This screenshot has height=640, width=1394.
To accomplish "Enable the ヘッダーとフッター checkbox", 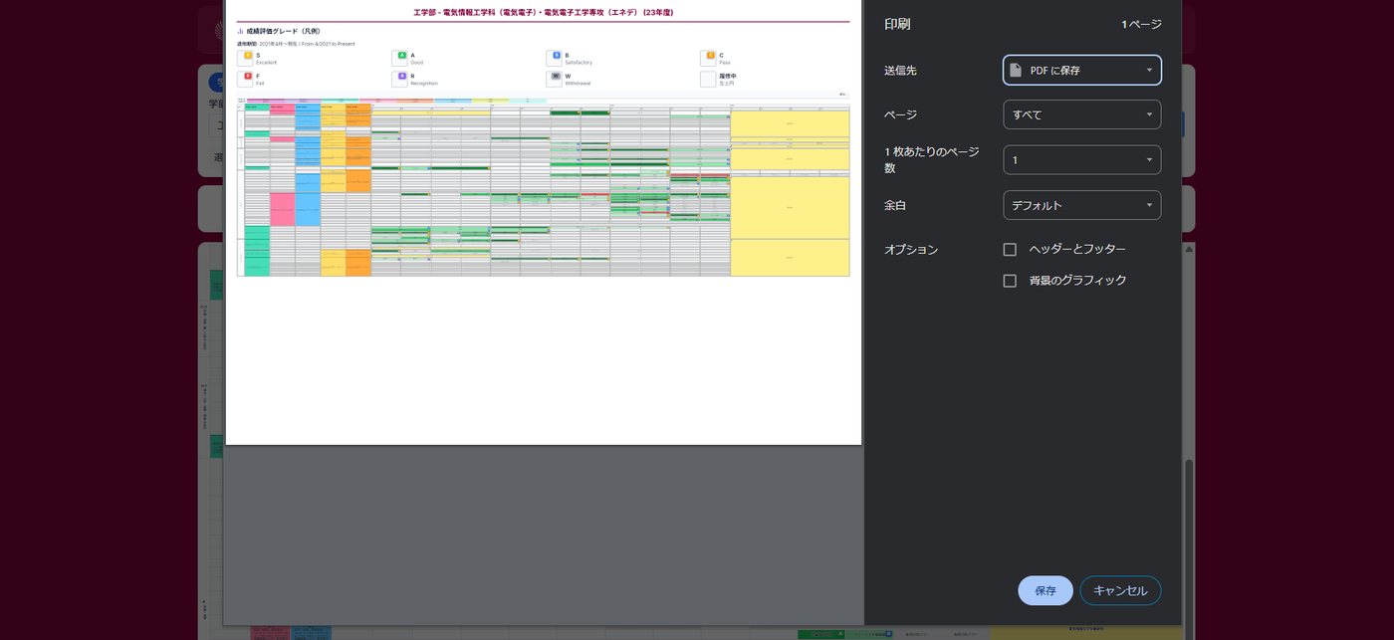I will click(x=1010, y=249).
